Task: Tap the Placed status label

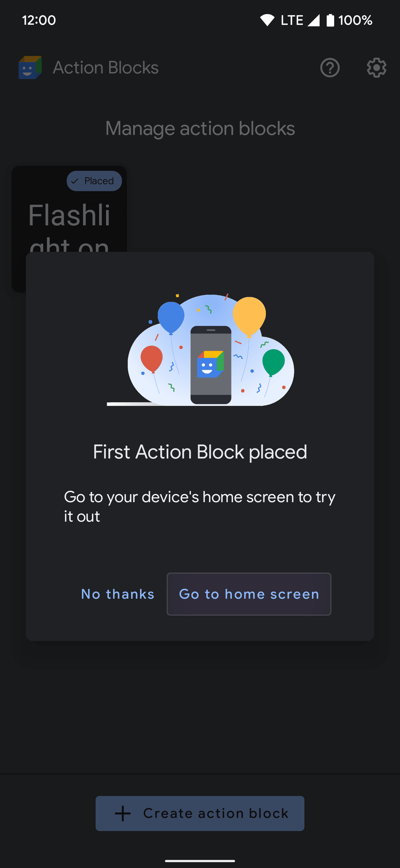Action: pos(99,181)
